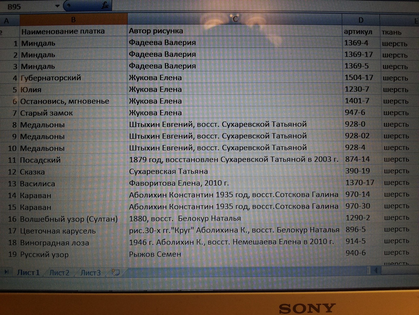Select the cell 'Волшебный узор (Султан)'

(x=69, y=219)
